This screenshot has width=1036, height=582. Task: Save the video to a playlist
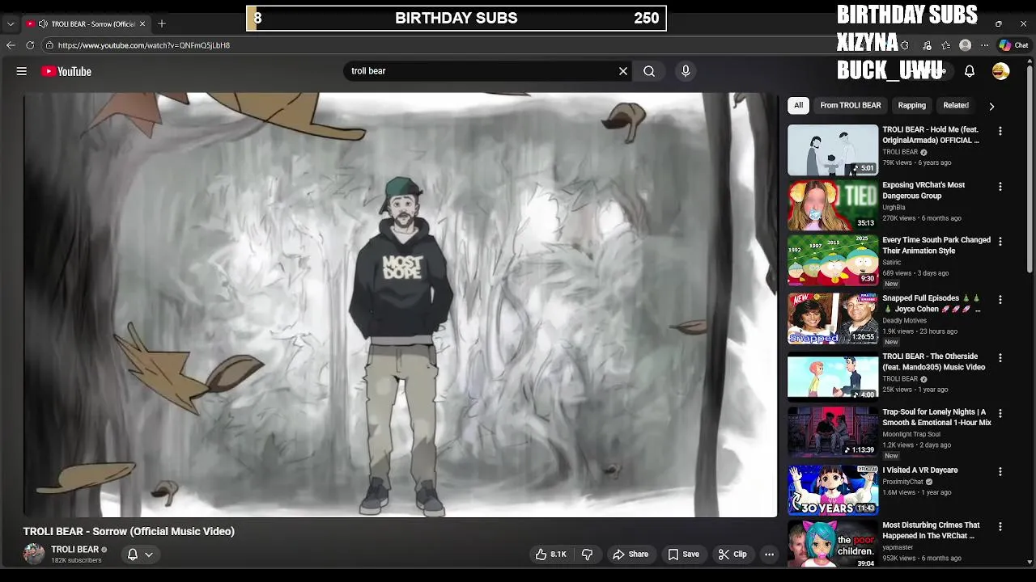683,555
